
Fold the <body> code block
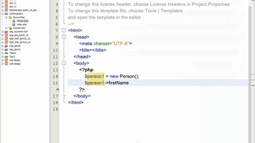click(x=64, y=63)
